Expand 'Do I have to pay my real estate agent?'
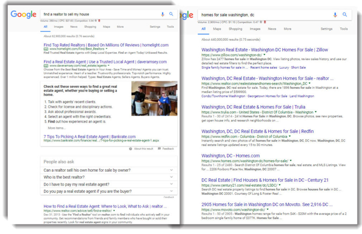 point(109,184)
